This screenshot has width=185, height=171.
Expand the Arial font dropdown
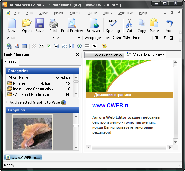[x=53, y=38]
